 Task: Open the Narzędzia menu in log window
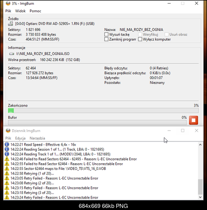click(x=38, y=138)
